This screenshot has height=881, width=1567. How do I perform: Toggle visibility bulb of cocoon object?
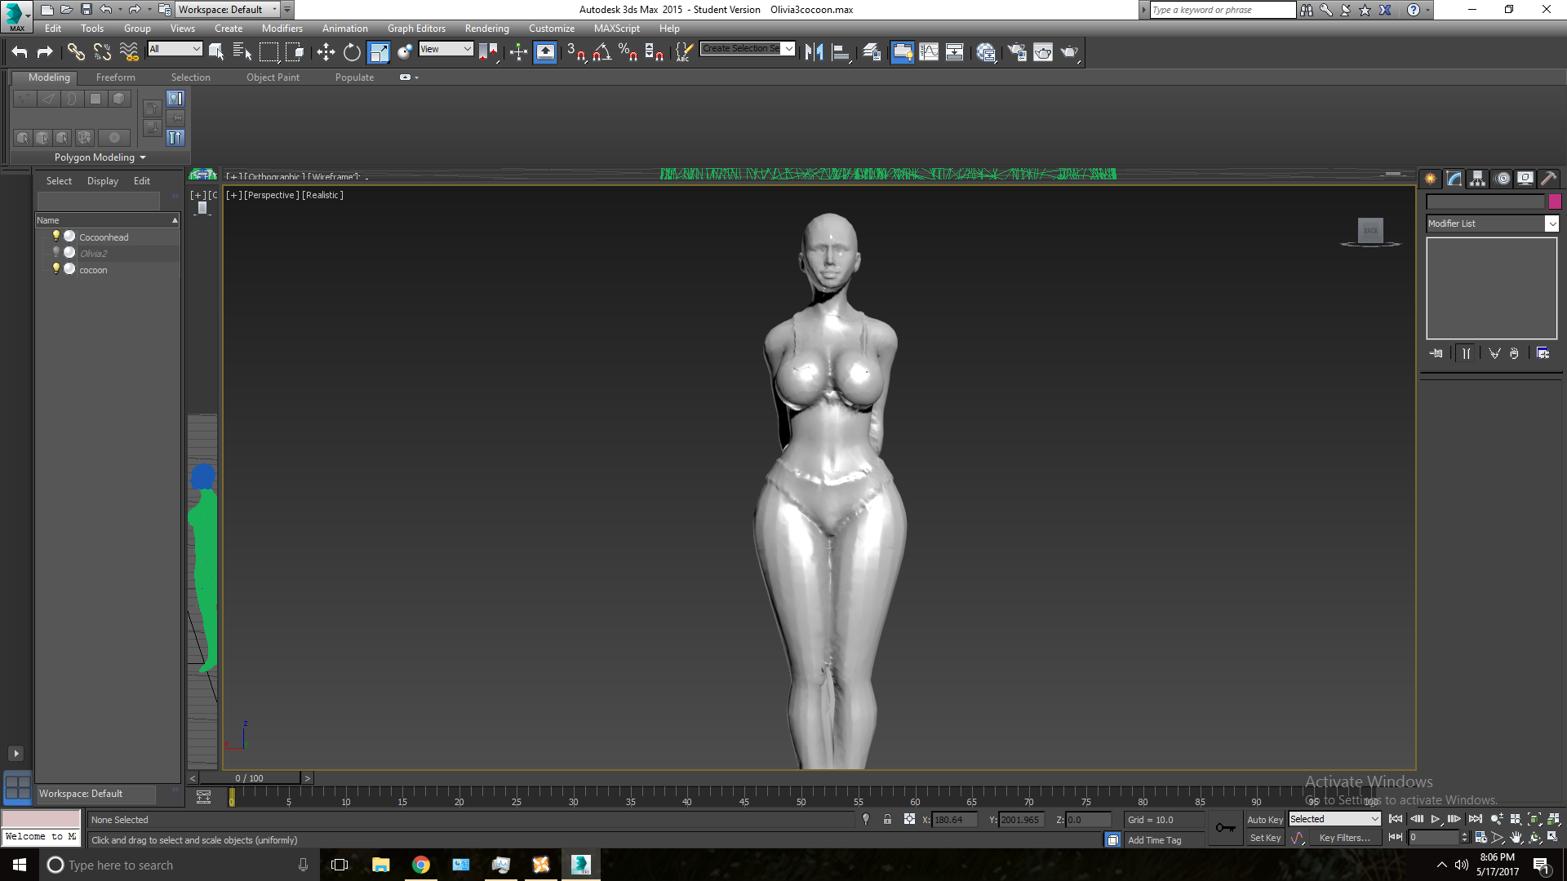coord(56,268)
